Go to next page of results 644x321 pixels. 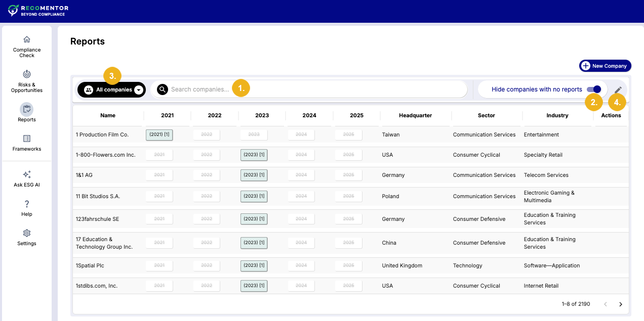click(621, 304)
